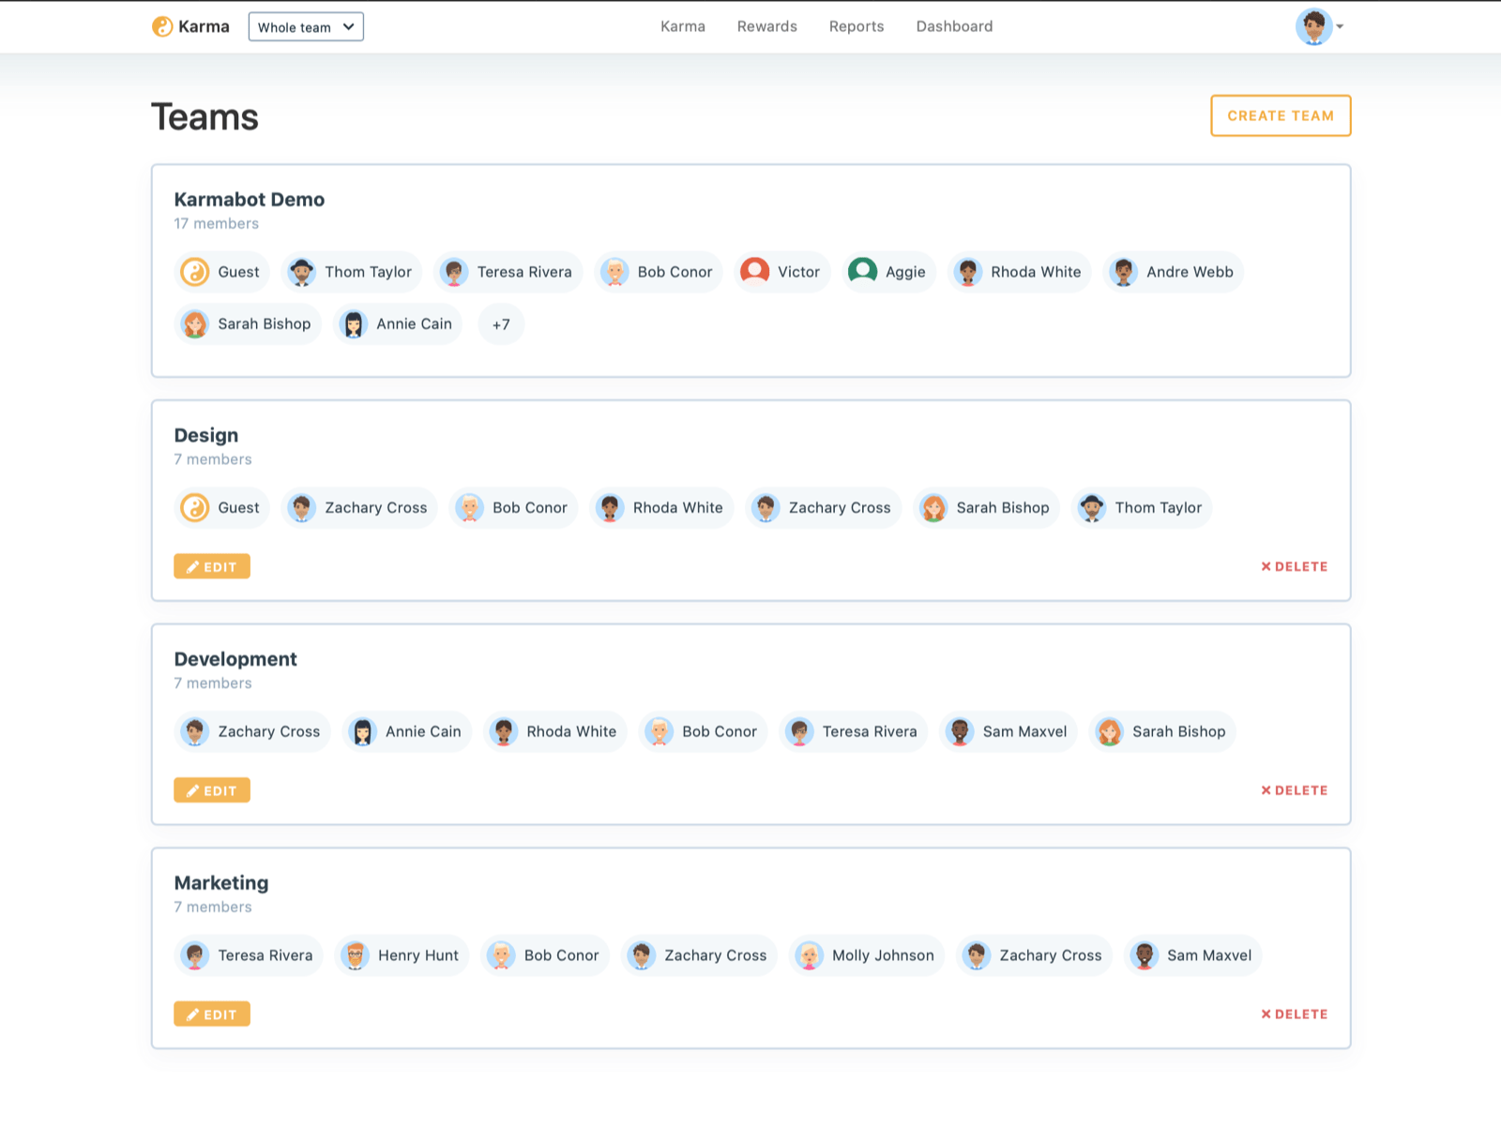Viewport: 1501px width, 1125px height.
Task: Select Teresa Rivera name in Development team
Action: click(870, 732)
